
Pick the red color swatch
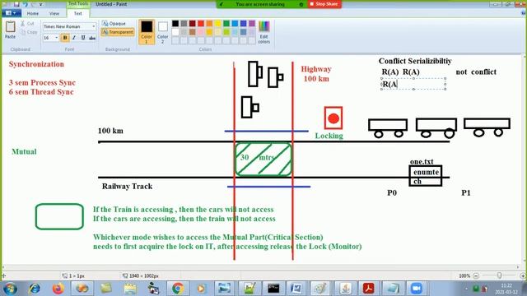point(201,24)
